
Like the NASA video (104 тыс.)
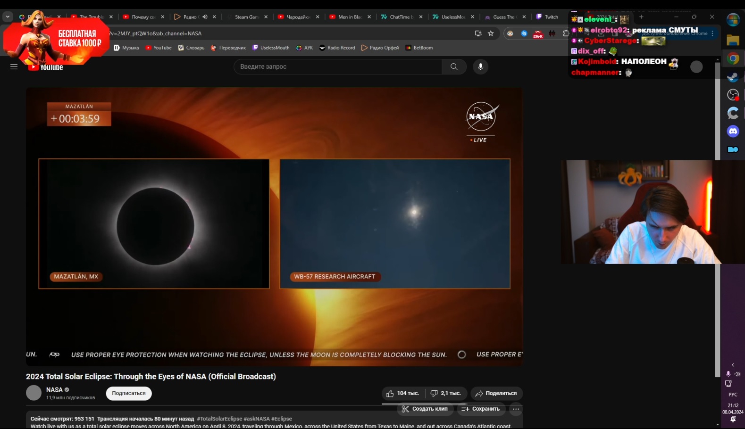pyautogui.click(x=403, y=393)
